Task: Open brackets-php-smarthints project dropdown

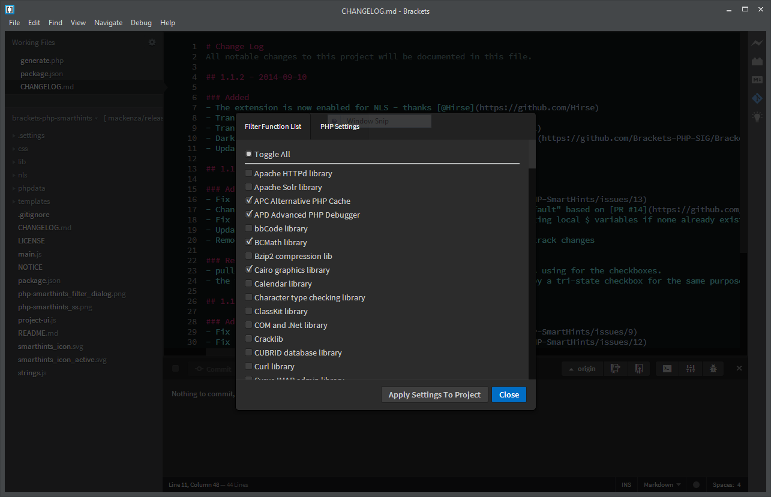Action: coord(55,118)
